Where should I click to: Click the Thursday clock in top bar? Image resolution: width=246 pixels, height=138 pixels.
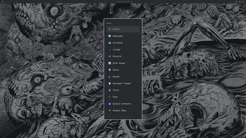pos(123,2)
